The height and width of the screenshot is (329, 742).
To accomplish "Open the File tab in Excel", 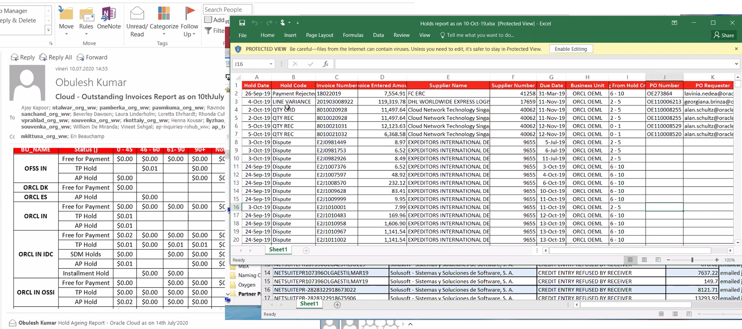I will [242, 35].
